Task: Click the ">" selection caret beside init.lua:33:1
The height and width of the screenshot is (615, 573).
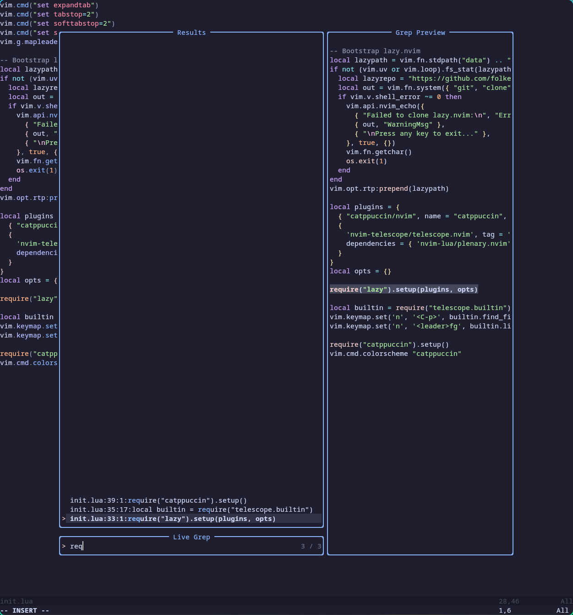Action: click(64, 519)
